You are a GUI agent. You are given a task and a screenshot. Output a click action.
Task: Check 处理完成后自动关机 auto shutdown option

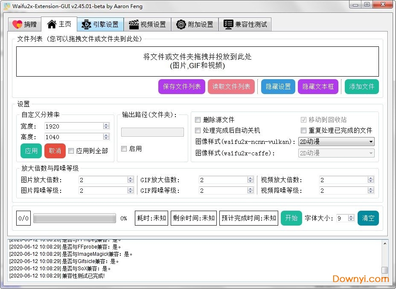(x=198, y=130)
